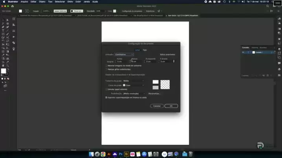The image size is (282, 158).
Task: Toggle Simular papel colorido checkbox
Action: pos(106,89)
